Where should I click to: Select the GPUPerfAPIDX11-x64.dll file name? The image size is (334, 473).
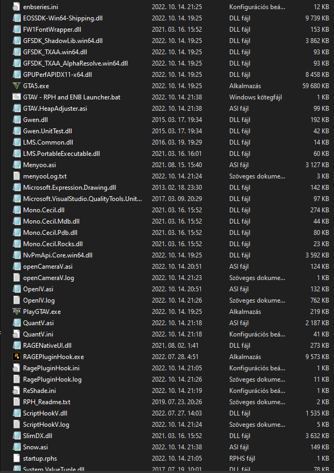57,75
